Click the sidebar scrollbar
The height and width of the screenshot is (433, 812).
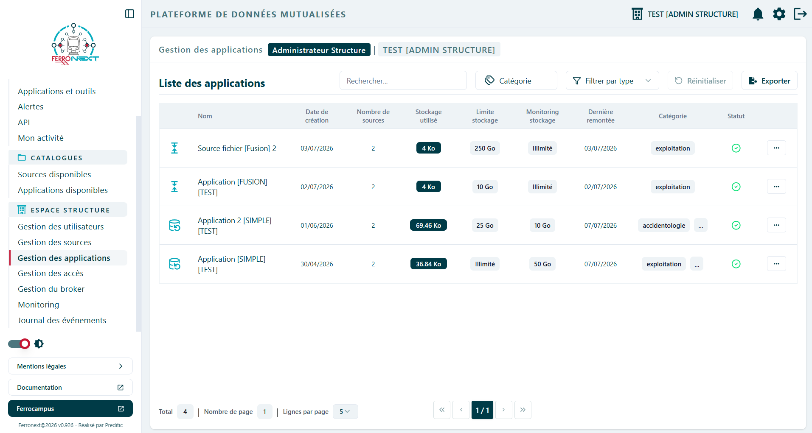coord(138,223)
